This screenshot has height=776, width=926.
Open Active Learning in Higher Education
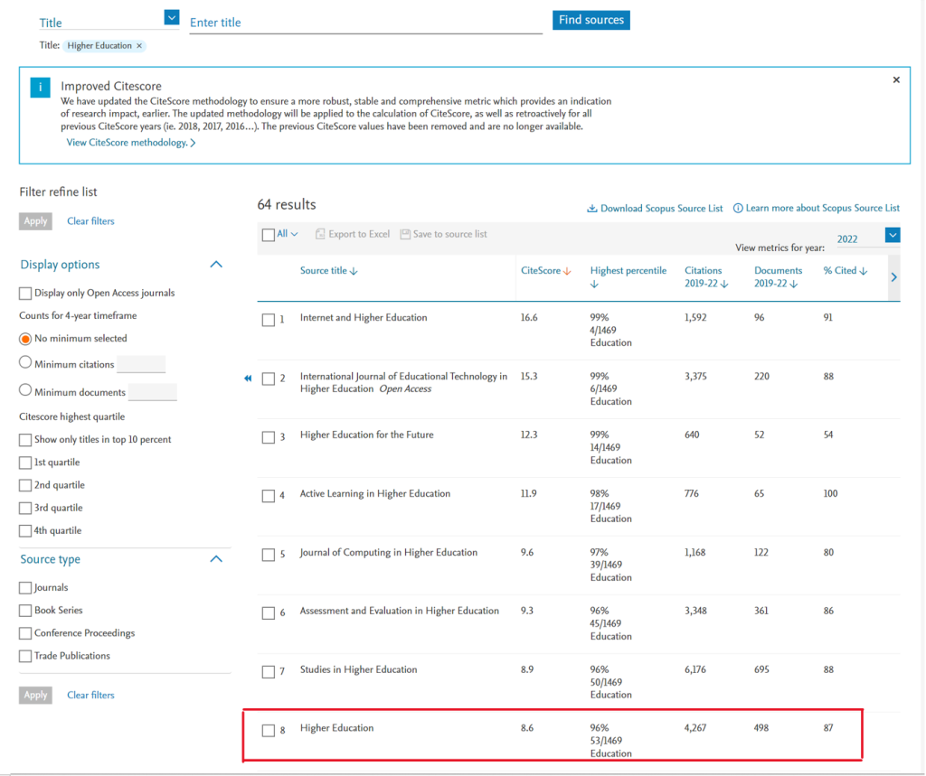coord(375,493)
